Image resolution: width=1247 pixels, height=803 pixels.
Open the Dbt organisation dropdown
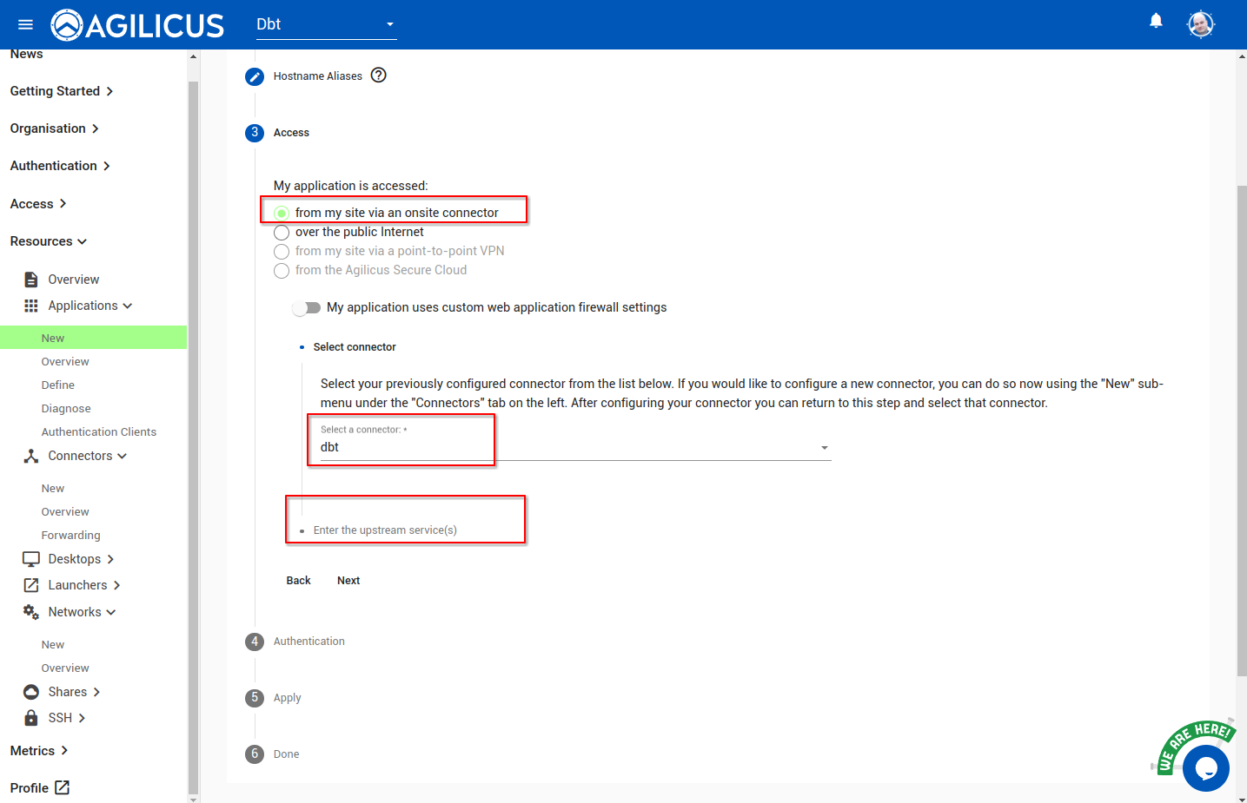coord(326,24)
